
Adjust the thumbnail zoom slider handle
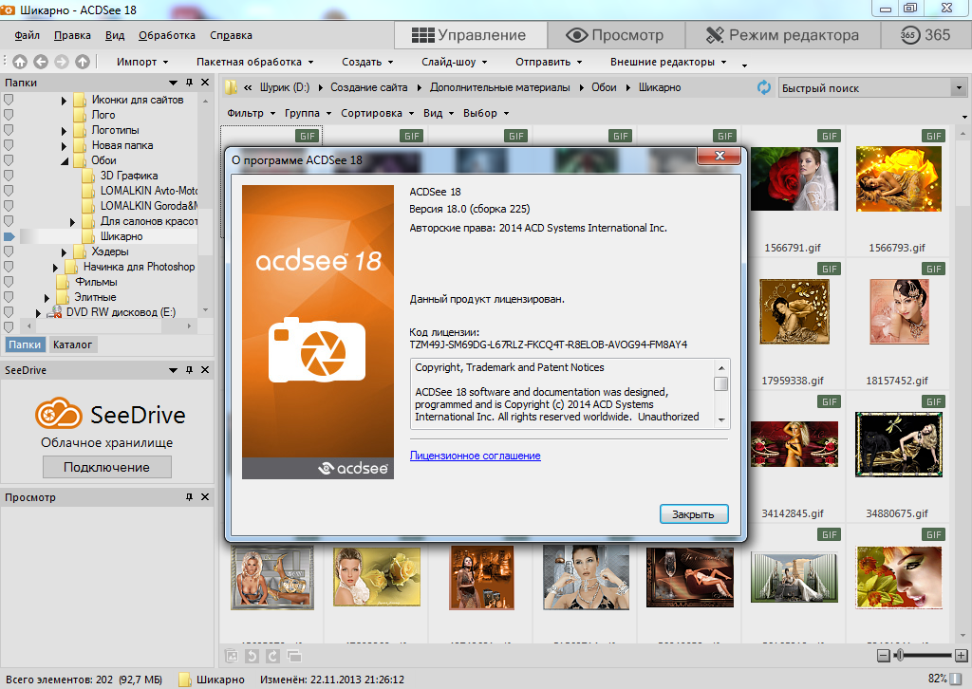pyautogui.click(x=900, y=656)
